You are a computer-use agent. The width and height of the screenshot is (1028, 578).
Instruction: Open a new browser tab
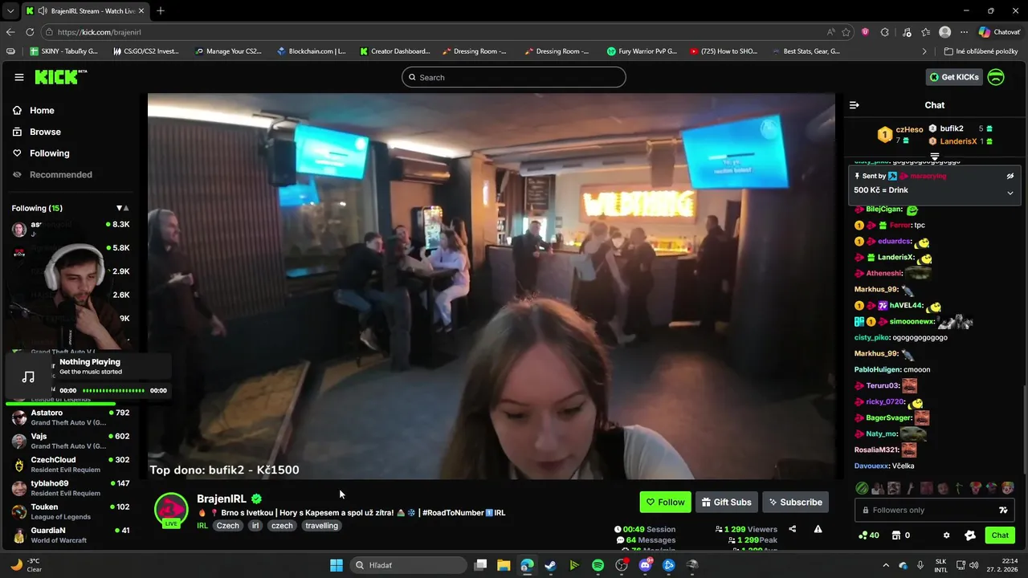[161, 11]
